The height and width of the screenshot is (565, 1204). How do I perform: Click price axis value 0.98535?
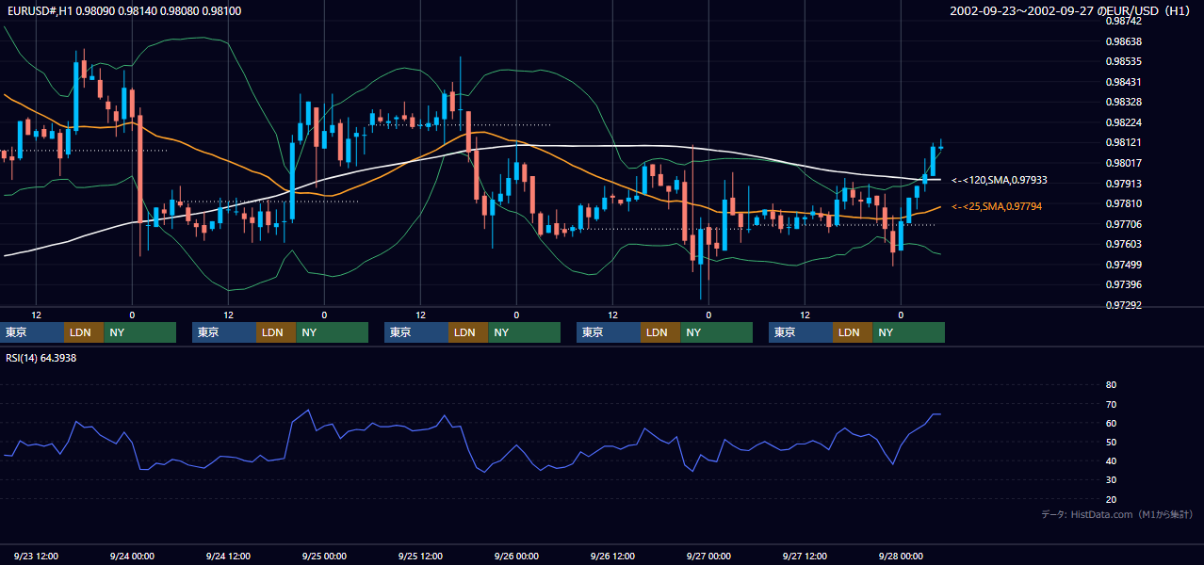pos(1123,61)
